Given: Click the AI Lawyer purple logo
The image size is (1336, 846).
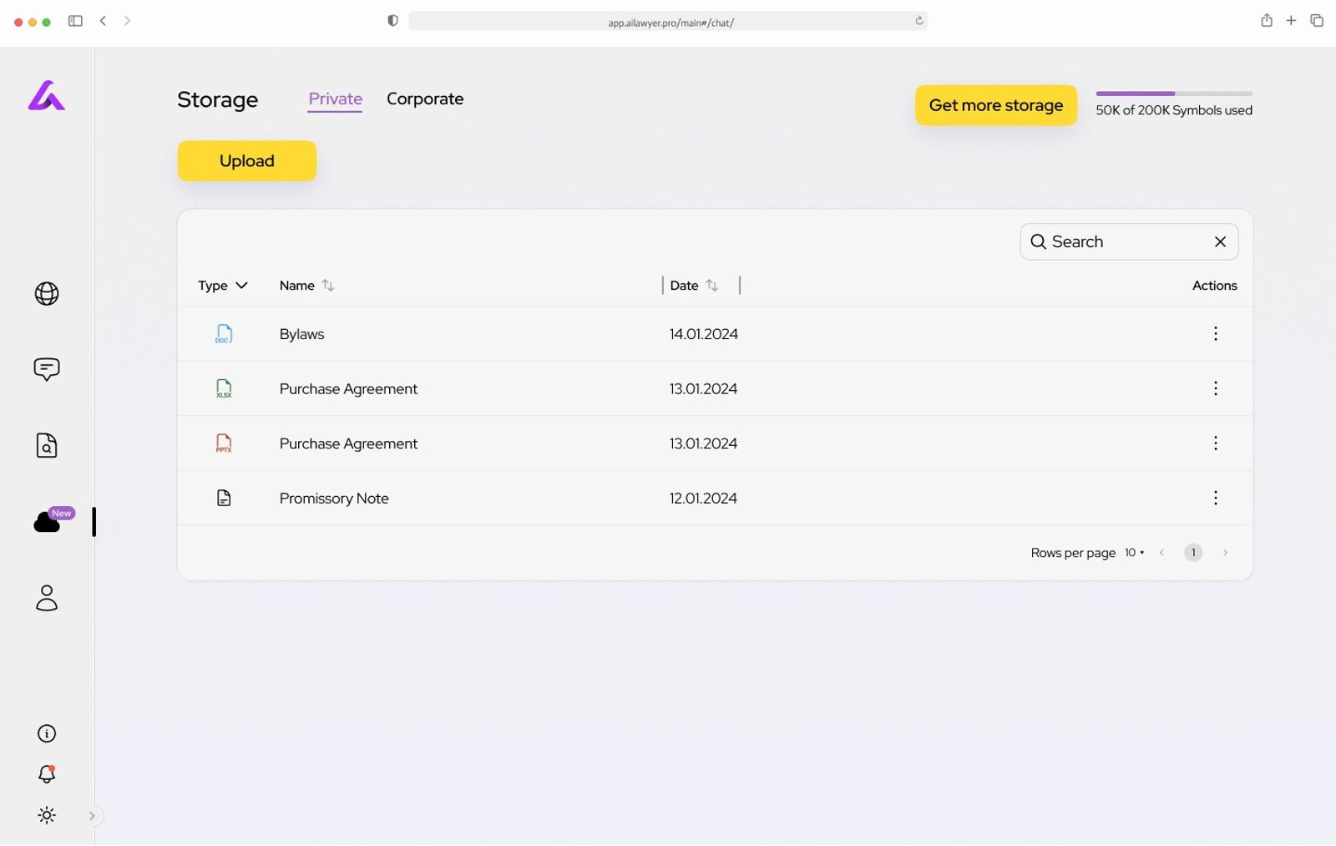Looking at the screenshot, I should [x=47, y=95].
